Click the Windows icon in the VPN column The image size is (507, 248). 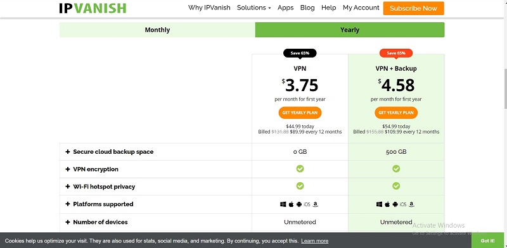(x=283, y=204)
